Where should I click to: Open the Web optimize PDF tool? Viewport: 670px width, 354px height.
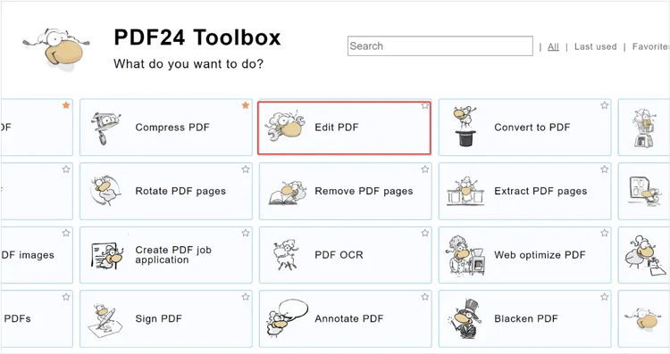524,255
